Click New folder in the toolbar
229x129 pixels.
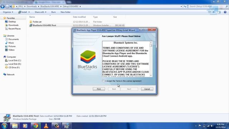[x=65, y=12]
